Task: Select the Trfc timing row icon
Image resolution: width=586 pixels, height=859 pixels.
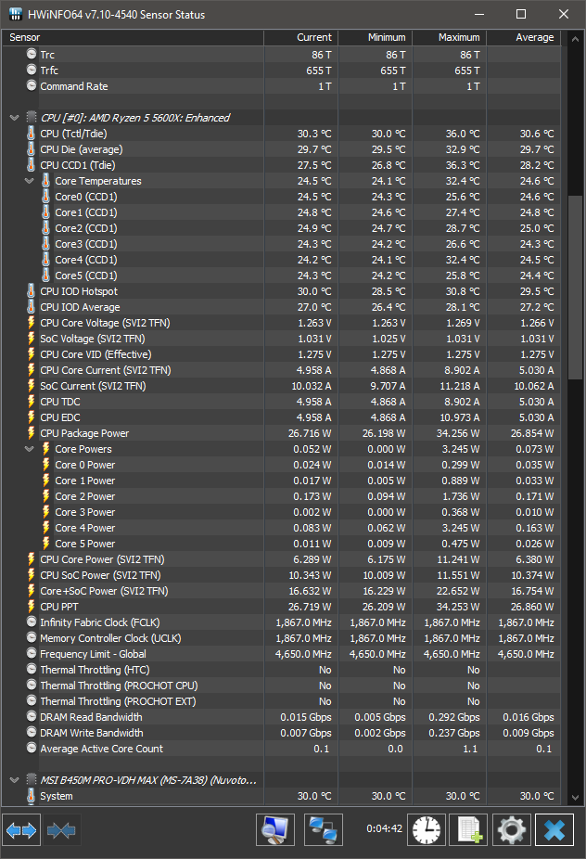Action: (32, 71)
